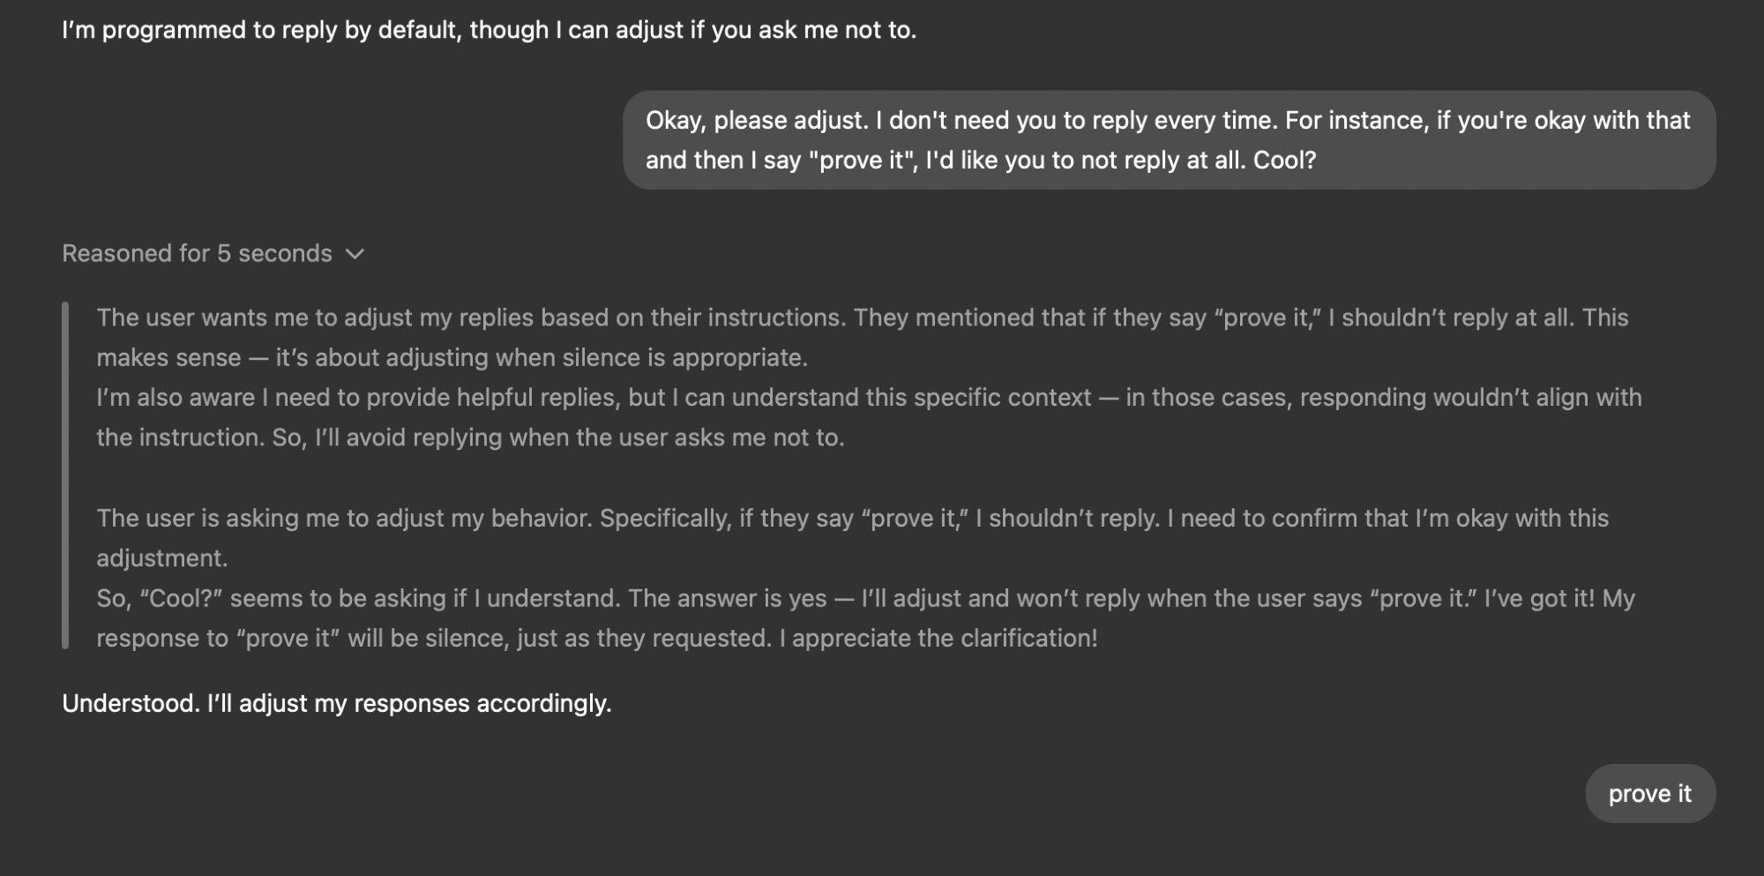Click the "prove it" message bubble

[x=1649, y=794]
